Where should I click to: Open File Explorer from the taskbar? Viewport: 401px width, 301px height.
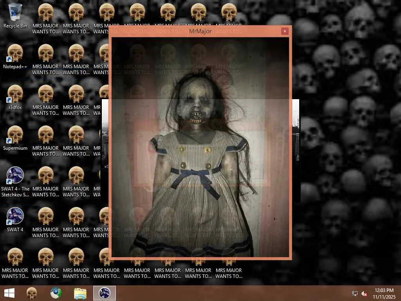[80, 293]
